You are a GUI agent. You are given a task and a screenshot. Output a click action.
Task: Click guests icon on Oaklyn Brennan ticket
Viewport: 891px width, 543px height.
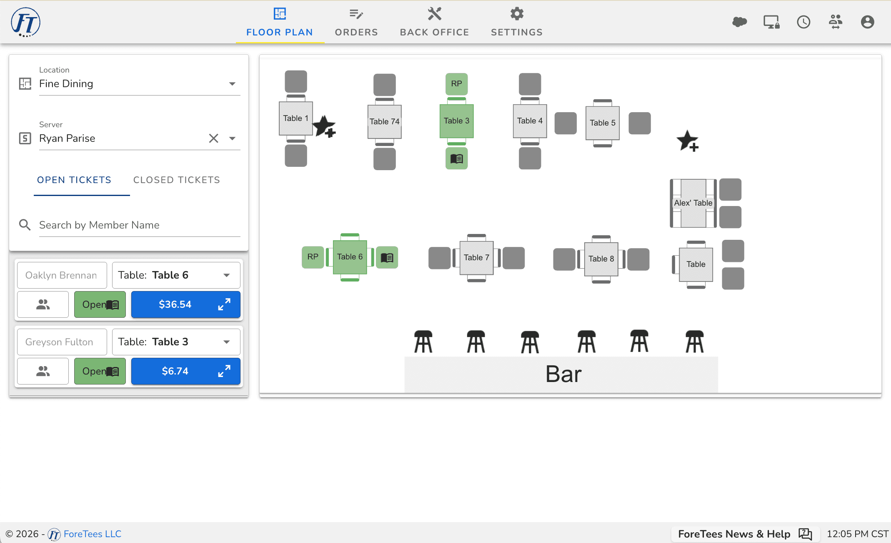point(43,304)
